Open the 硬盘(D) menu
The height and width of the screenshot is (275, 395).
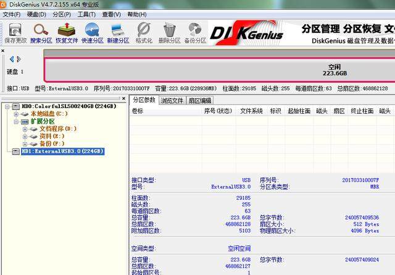point(36,14)
